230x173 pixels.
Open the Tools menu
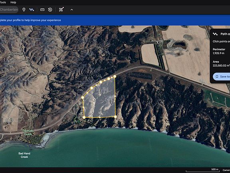[x=3, y=2]
